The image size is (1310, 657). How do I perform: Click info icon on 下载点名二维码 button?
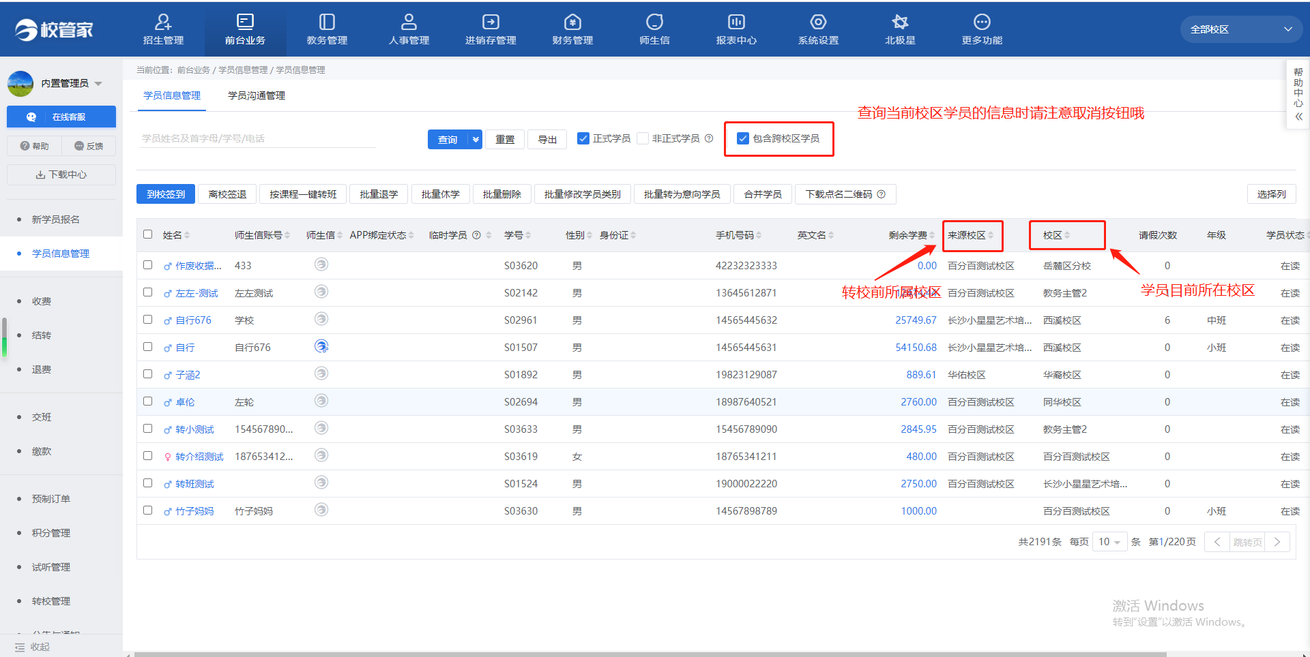point(882,194)
